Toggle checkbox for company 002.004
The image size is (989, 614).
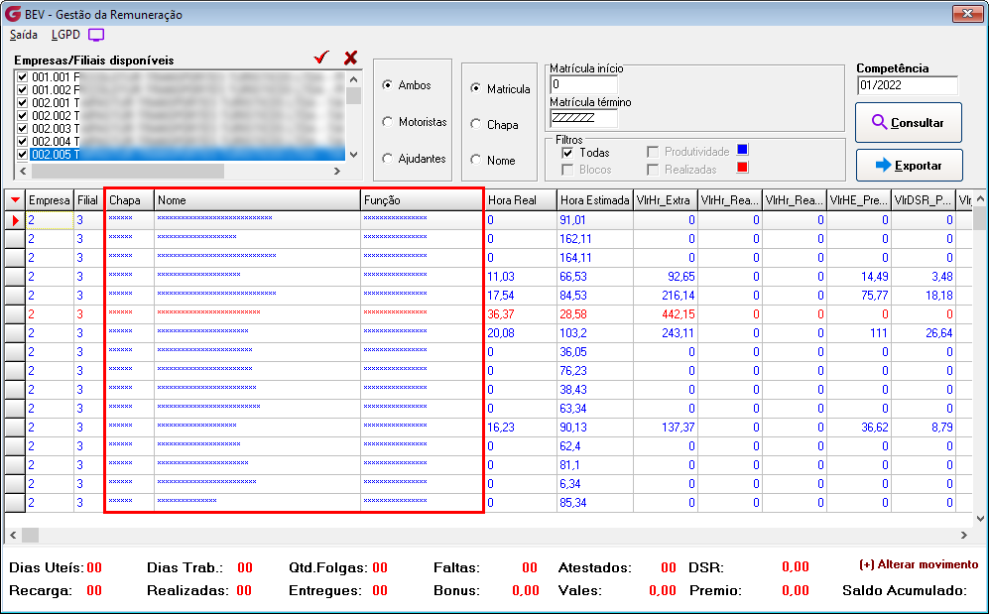click(x=23, y=141)
